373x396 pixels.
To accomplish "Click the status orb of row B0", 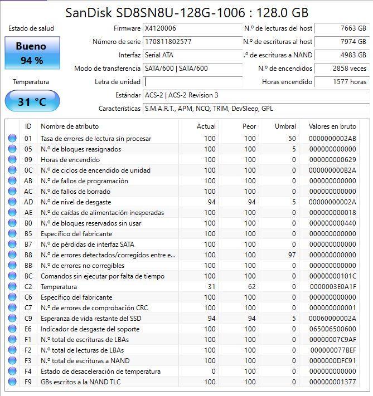I will click(12, 223).
